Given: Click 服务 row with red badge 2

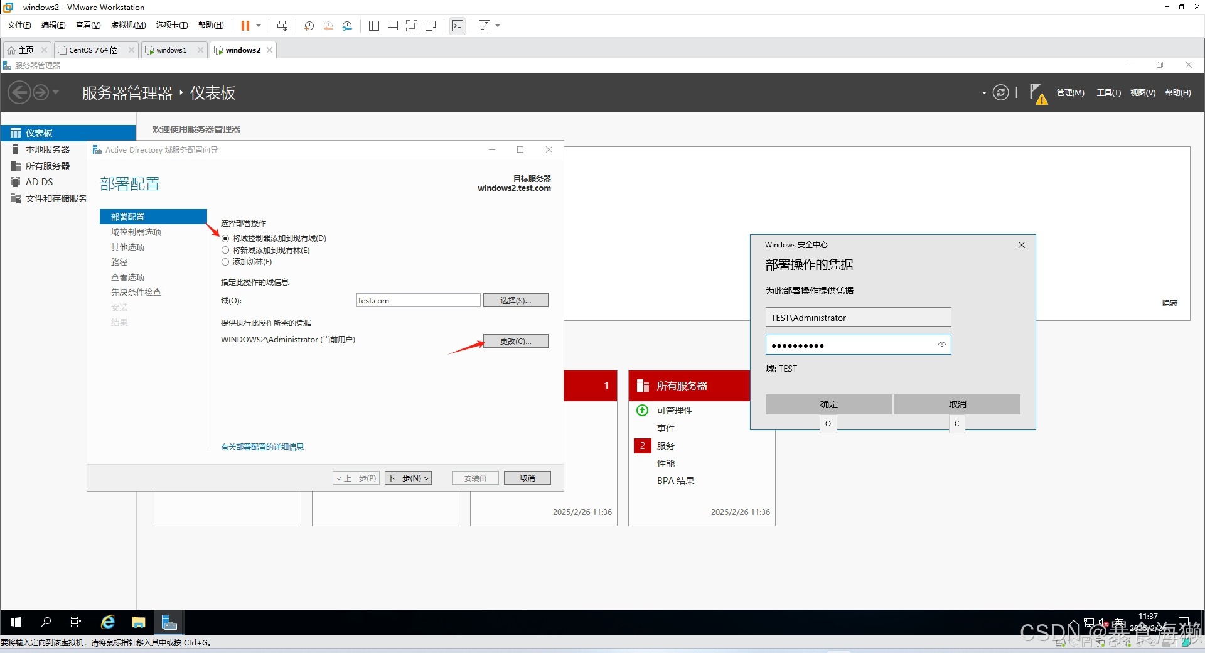Looking at the screenshot, I should (x=665, y=446).
